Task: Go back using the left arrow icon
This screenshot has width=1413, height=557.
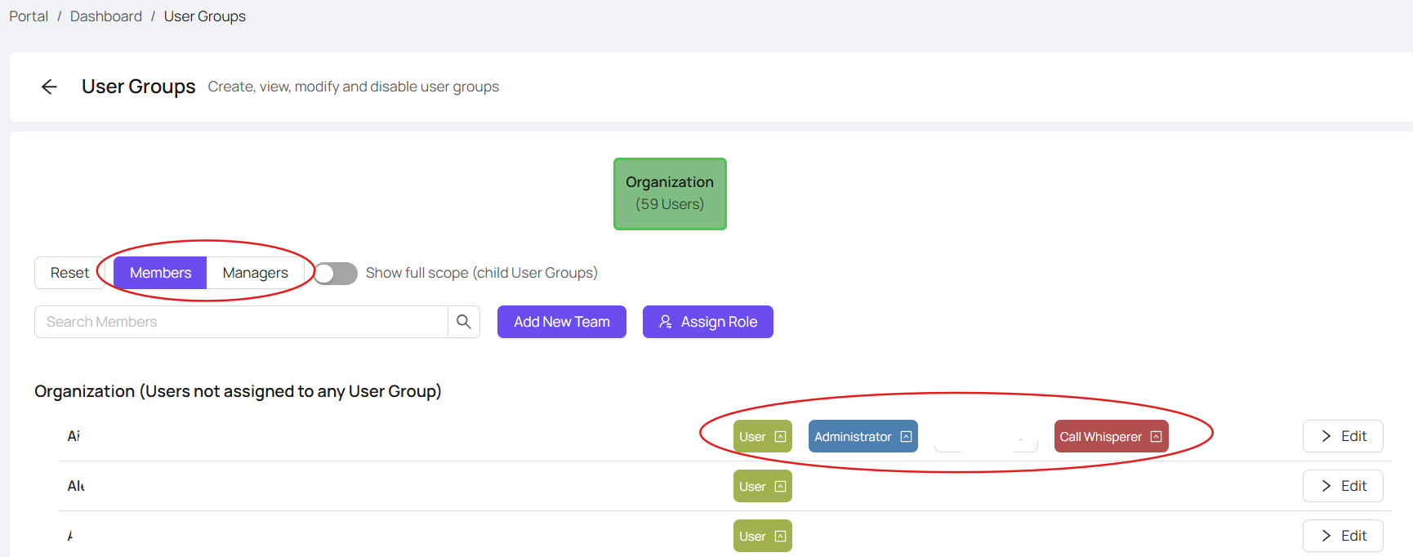Action: tap(49, 87)
